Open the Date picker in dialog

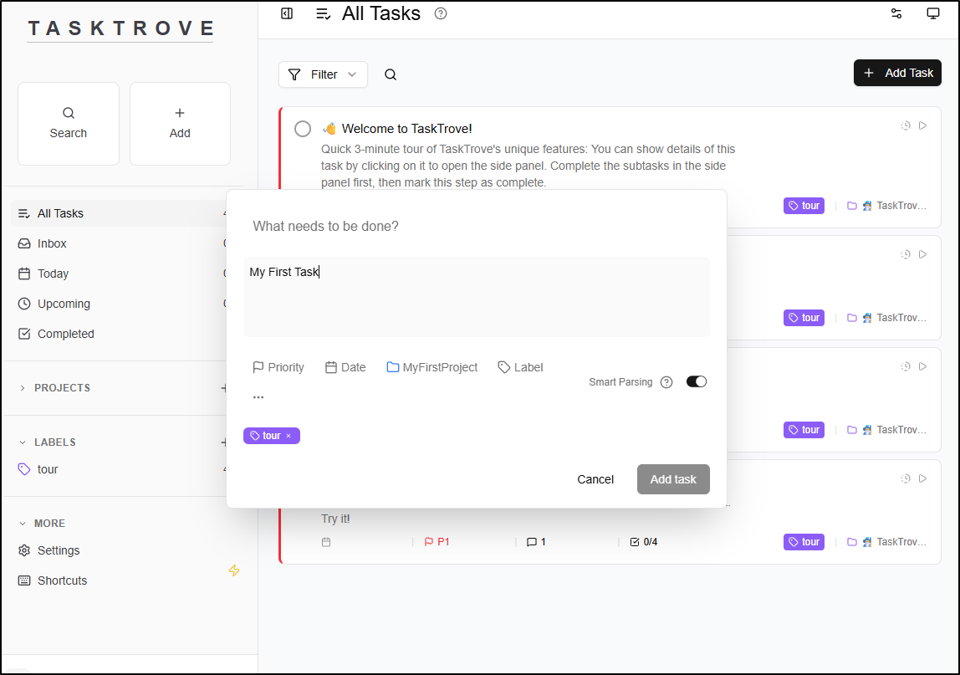345,367
